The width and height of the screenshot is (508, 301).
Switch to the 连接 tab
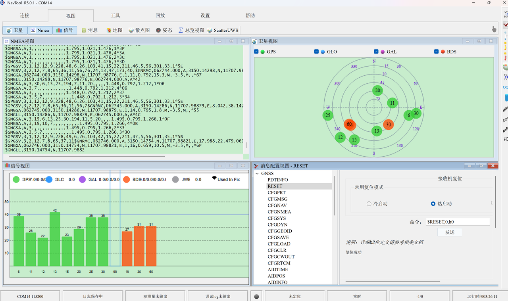point(25,15)
